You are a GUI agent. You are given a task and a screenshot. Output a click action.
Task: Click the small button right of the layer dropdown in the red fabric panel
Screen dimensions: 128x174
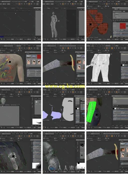(124, 11)
